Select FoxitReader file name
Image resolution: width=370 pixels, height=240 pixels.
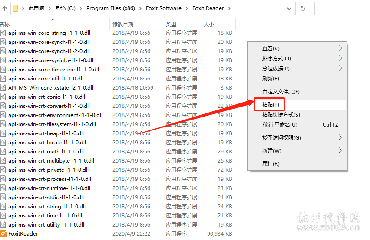pos(23,234)
